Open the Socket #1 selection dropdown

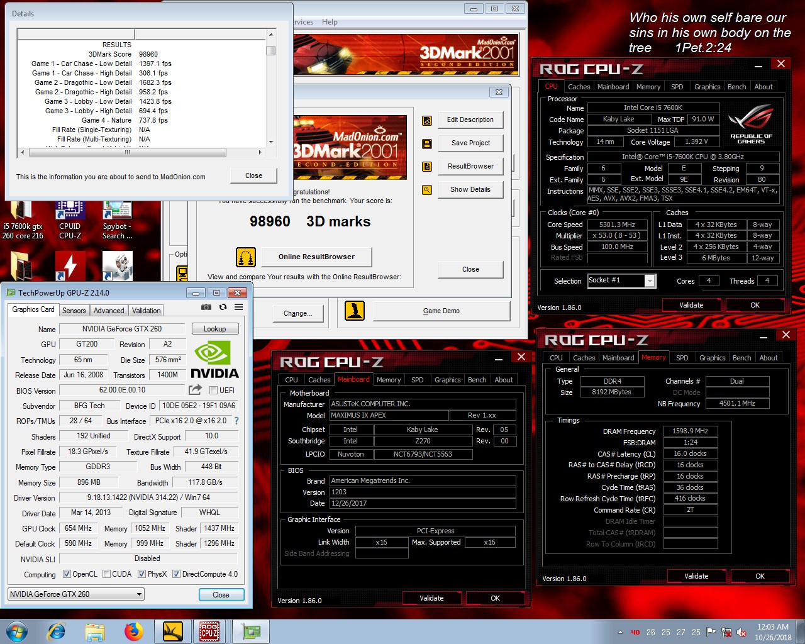tap(622, 281)
